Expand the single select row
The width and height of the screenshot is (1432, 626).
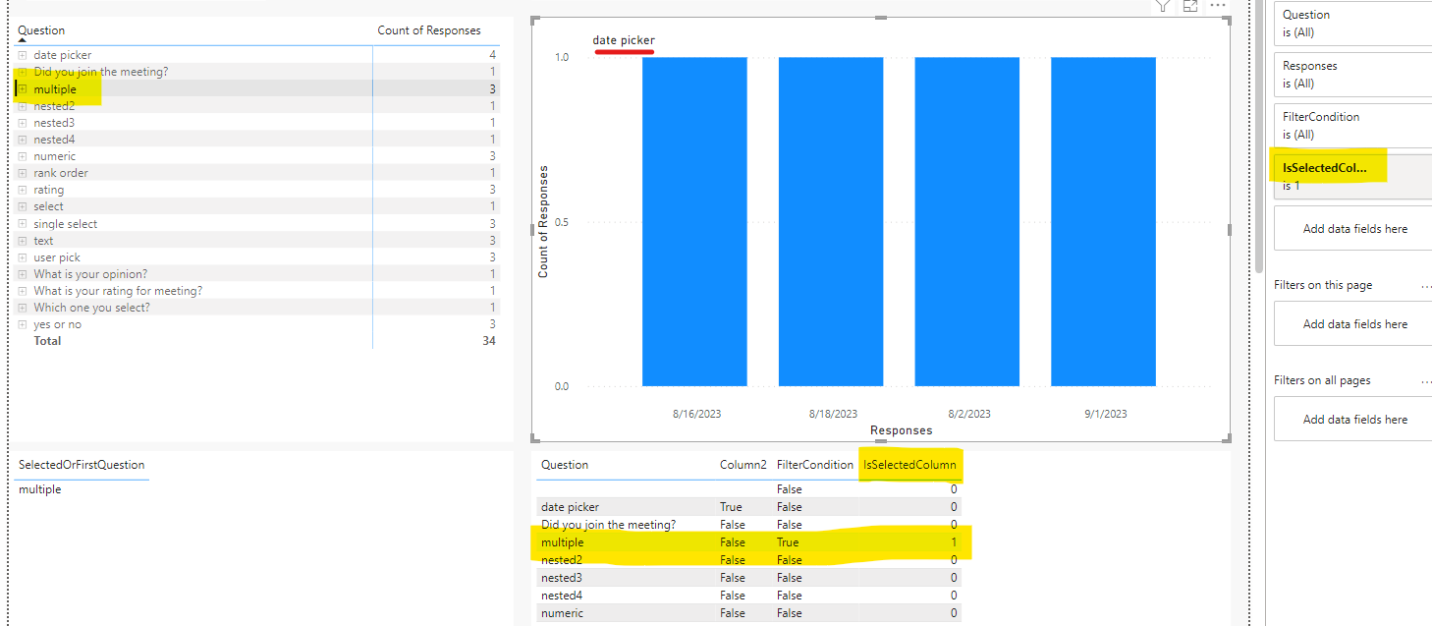pos(23,224)
